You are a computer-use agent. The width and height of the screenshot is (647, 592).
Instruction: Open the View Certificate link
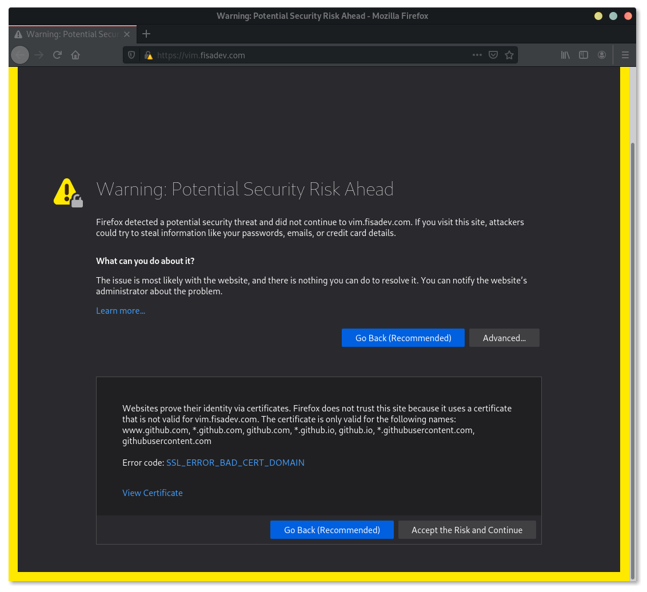(x=152, y=493)
